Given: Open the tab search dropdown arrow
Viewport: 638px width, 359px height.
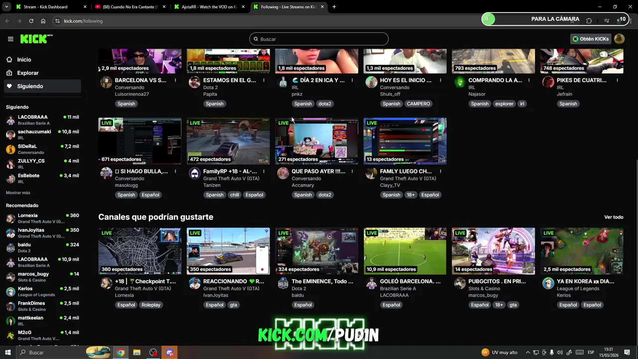Looking at the screenshot, I should [6, 7].
